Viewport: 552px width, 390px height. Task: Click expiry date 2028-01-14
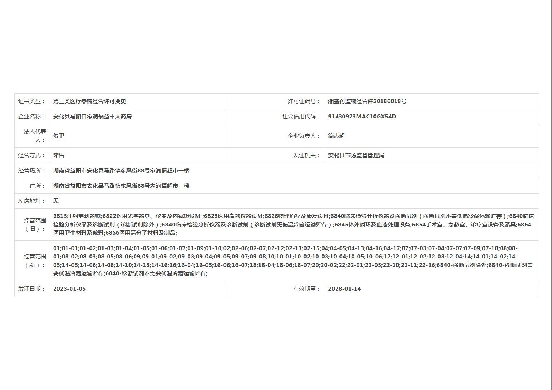344,289
